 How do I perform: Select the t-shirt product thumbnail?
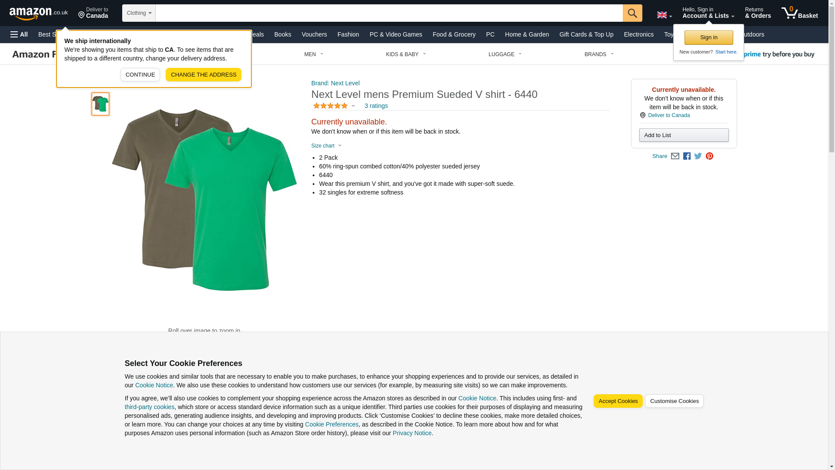[x=100, y=104]
